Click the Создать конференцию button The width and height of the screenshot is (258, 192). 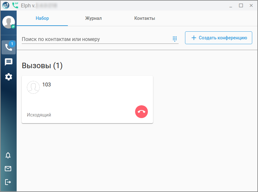tap(219, 38)
